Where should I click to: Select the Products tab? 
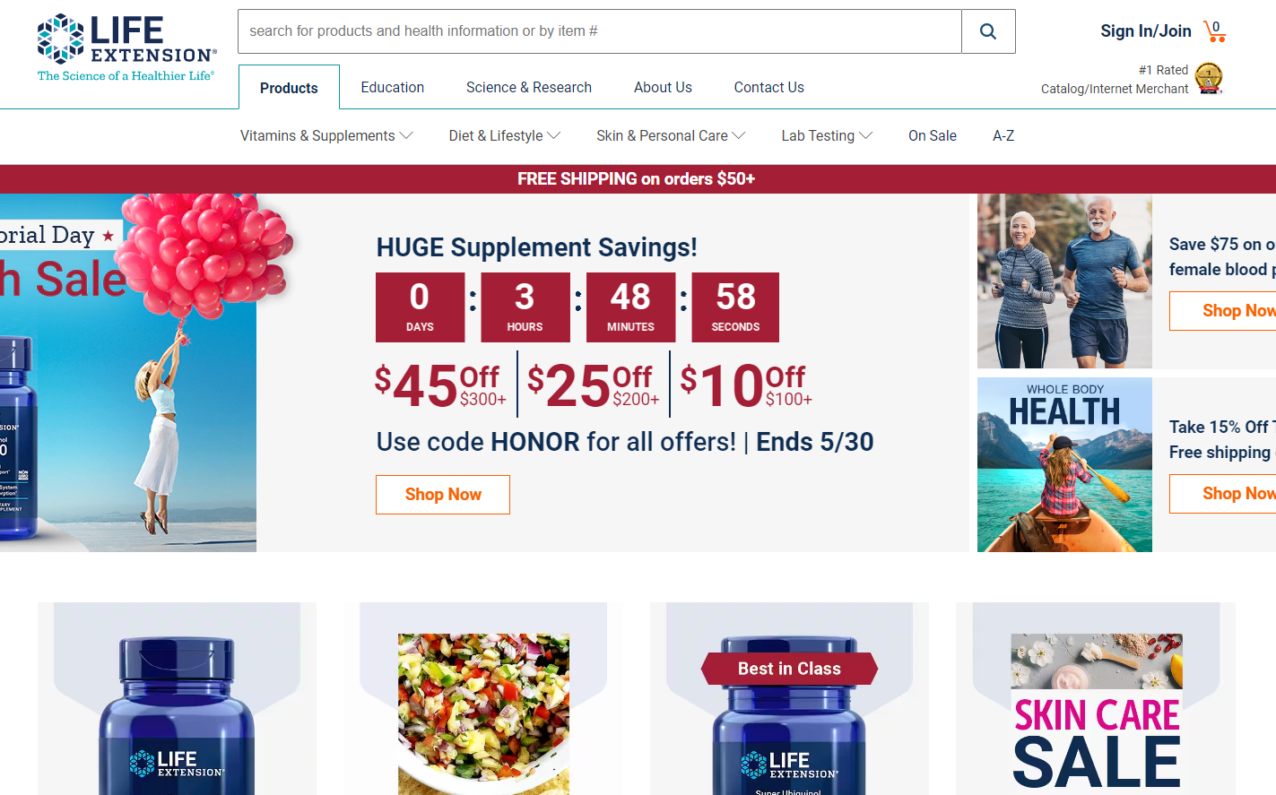click(289, 88)
